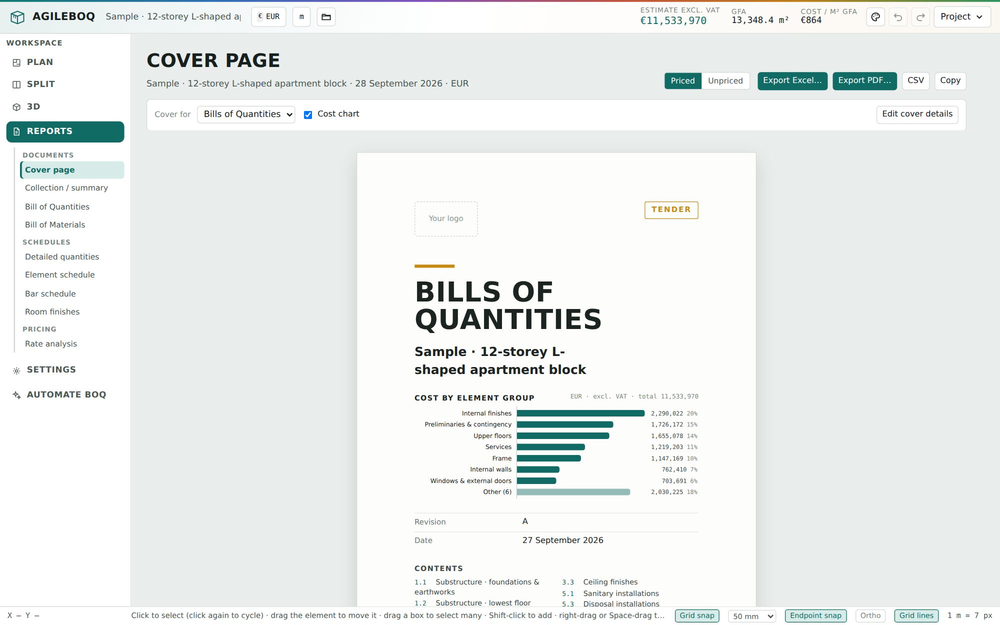Click the AgileBOQ cube logo icon
Screen dimensions: 1000x625
coord(17,17)
